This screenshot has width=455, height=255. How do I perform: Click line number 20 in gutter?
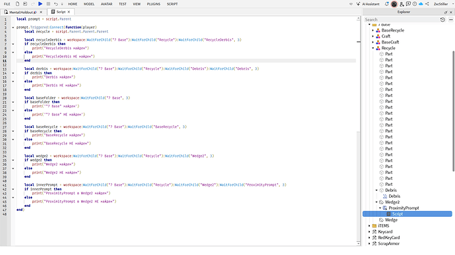click(x=5, y=98)
